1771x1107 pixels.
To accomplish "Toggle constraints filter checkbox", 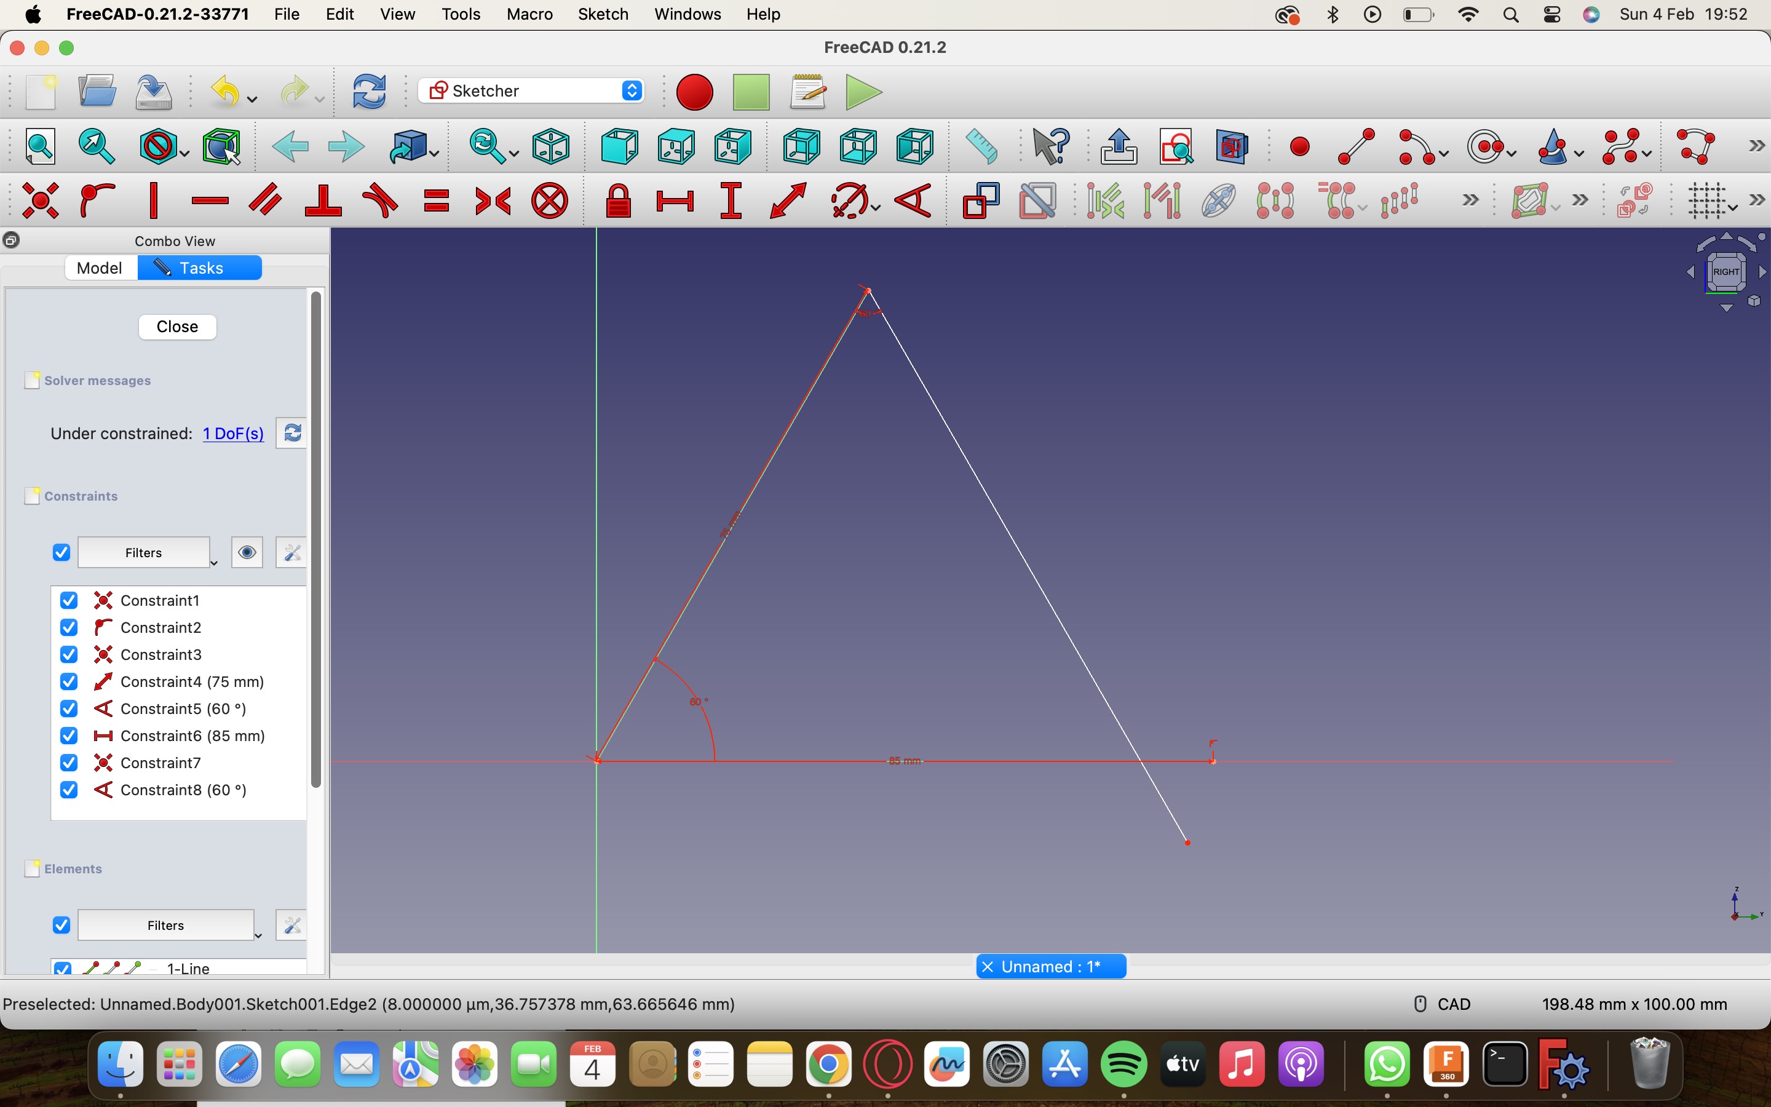I will tap(61, 552).
